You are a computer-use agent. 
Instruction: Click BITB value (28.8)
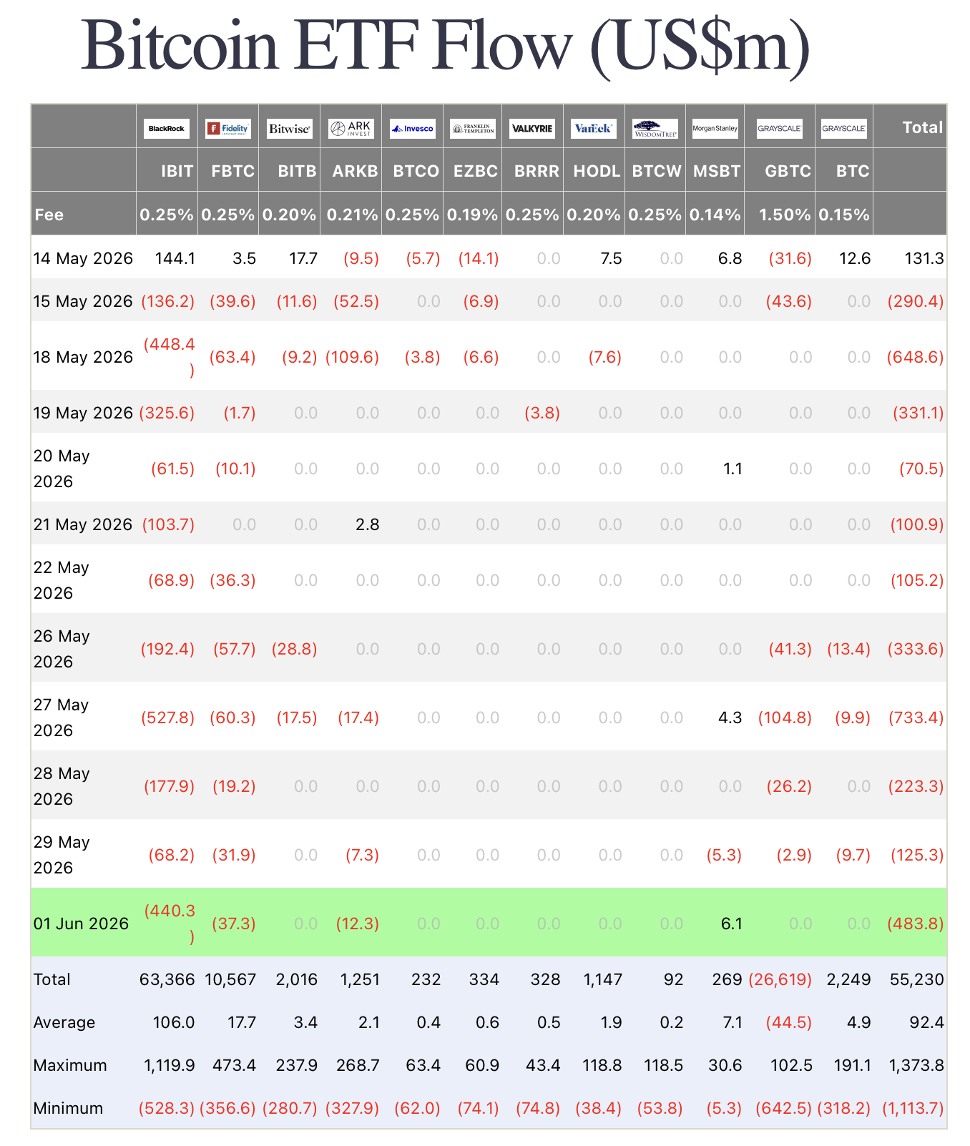[295, 649]
